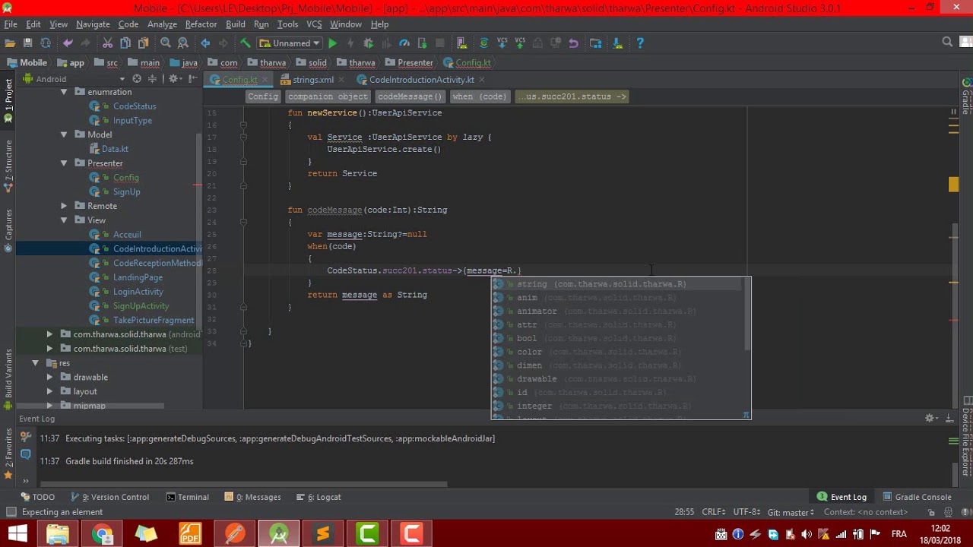Click the Sync Gradle project icon

pos(483,43)
